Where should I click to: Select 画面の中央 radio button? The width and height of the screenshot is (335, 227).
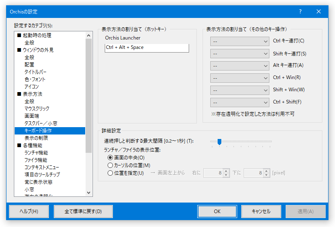coord(126,158)
